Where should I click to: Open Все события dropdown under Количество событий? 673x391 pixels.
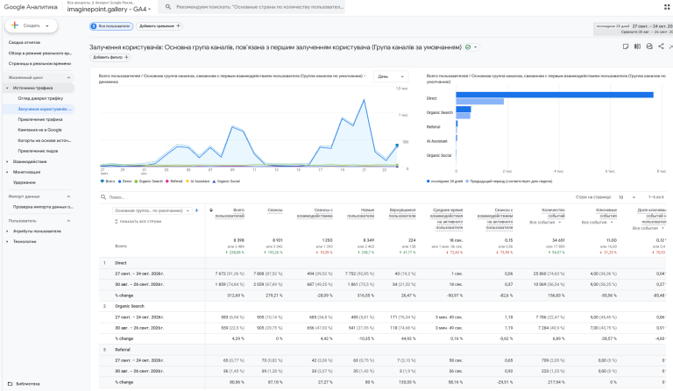click(546, 223)
